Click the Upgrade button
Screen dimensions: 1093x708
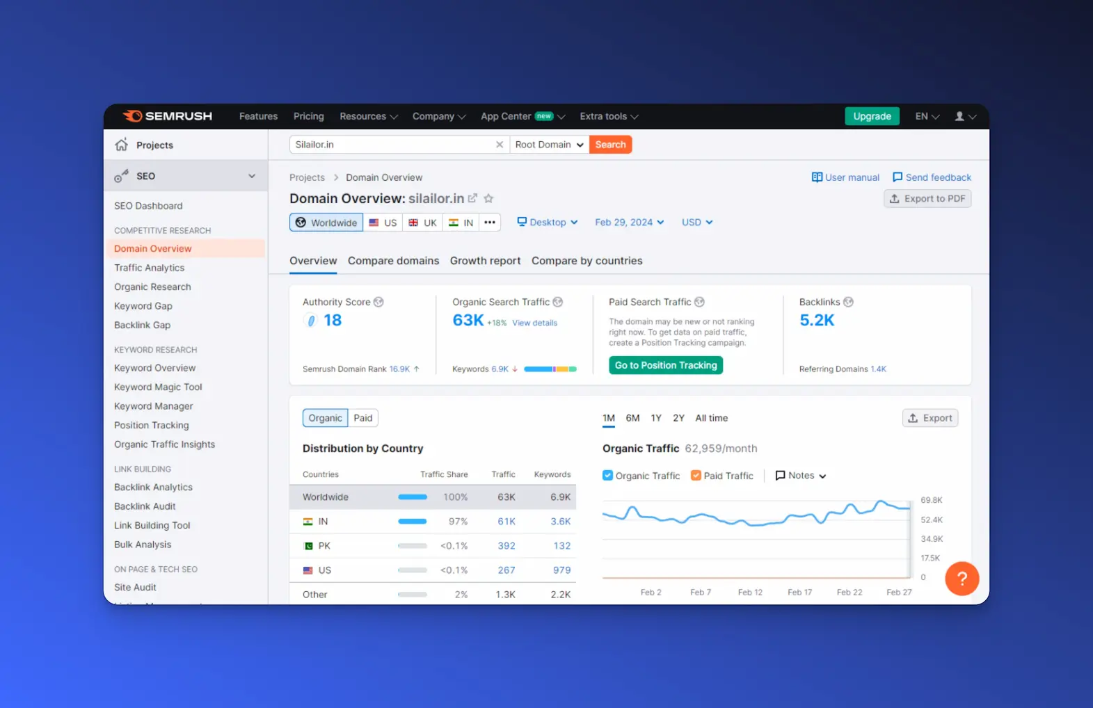coord(872,116)
